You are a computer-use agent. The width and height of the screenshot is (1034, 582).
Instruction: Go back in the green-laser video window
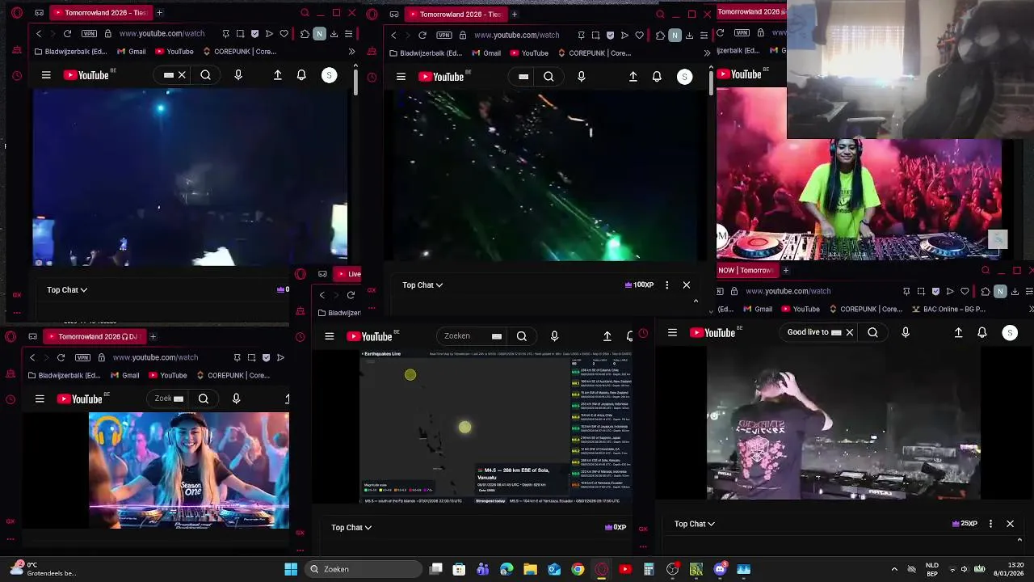coord(393,35)
